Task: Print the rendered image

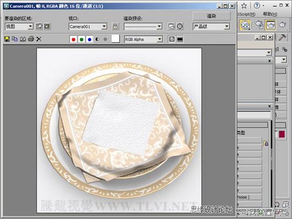Action: [31, 39]
